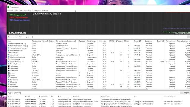The height and width of the screenshot is (107, 190).
Task: Click the ApplicationFrameHost.exe process icon
Action: click(x=9, y=48)
